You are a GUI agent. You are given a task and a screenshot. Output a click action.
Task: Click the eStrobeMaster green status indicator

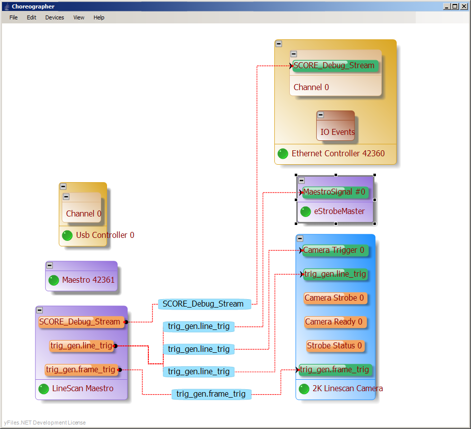(x=306, y=212)
